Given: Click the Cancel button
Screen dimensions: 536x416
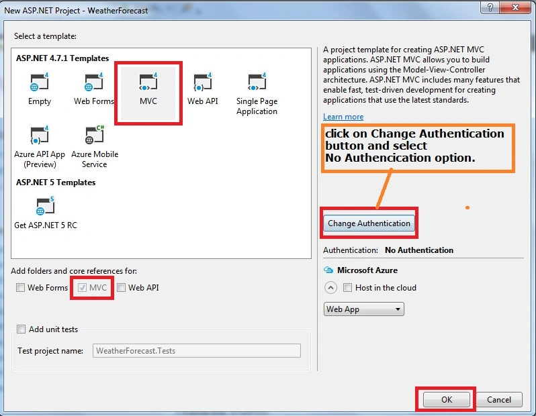Looking at the screenshot, I should 499,399.
